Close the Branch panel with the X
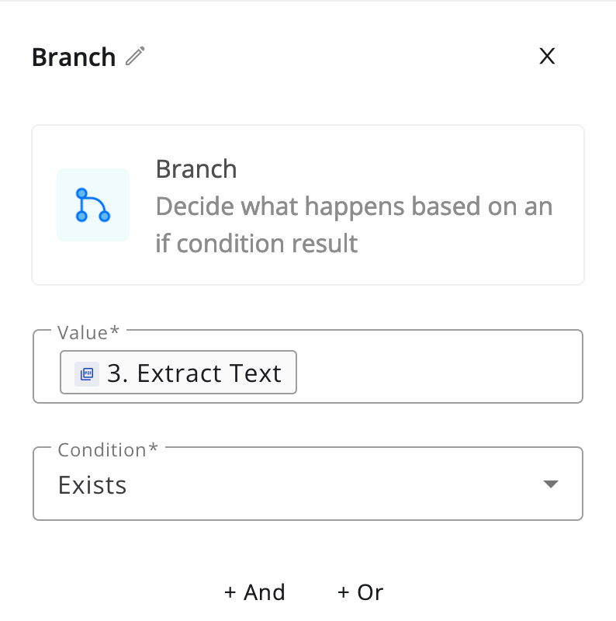 point(547,56)
